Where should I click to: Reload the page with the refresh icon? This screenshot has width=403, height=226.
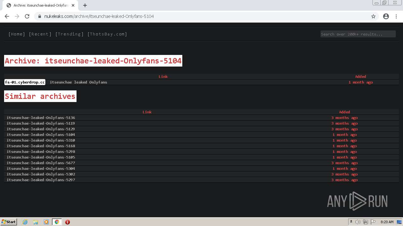[x=27, y=16]
